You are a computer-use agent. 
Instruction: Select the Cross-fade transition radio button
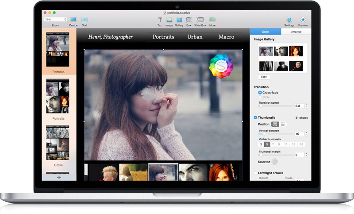point(260,93)
